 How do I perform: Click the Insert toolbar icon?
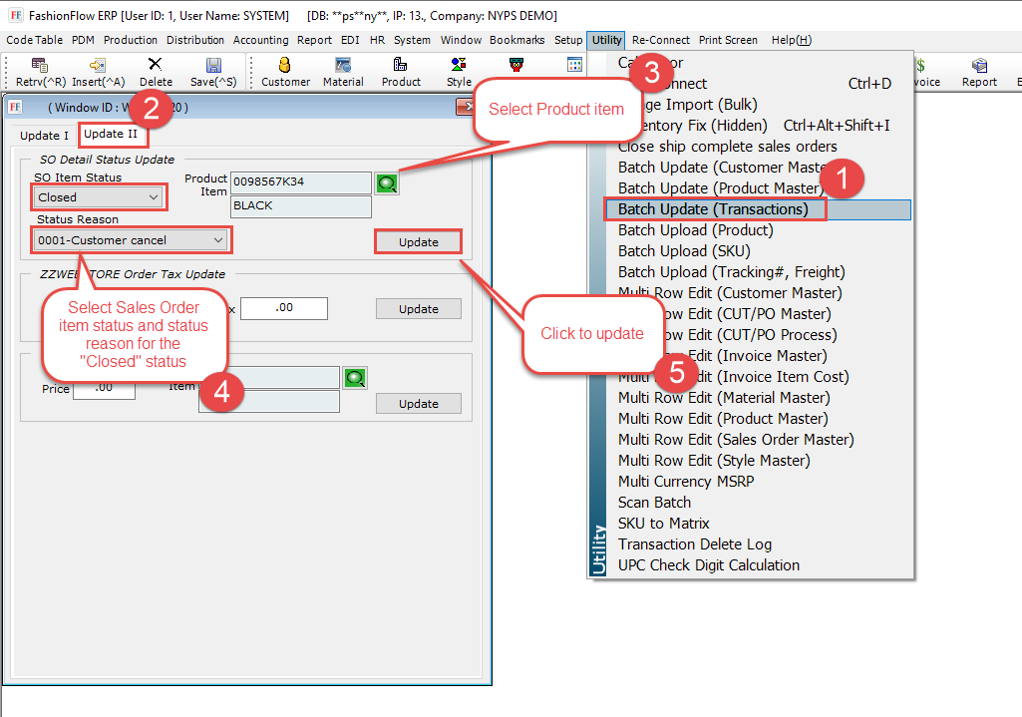(x=98, y=66)
